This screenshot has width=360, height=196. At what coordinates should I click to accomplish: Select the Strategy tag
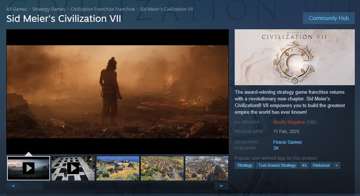(x=245, y=165)
